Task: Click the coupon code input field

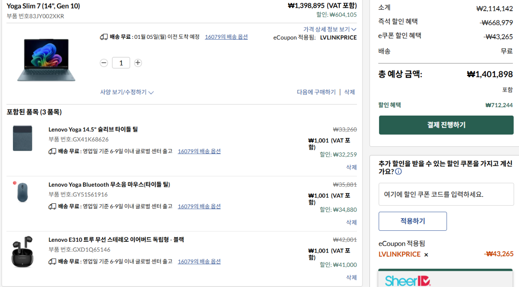Action: pos(446,194)
